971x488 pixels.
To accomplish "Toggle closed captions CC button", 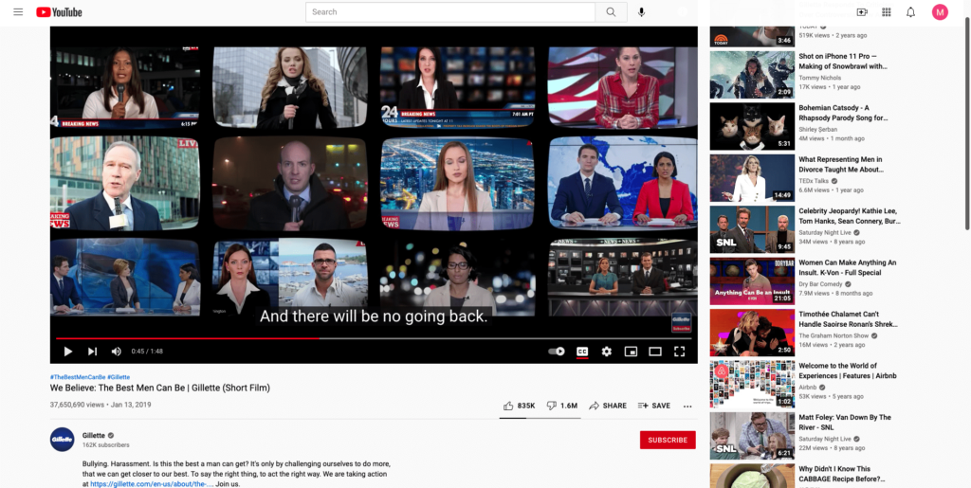I will coord(582,352).
